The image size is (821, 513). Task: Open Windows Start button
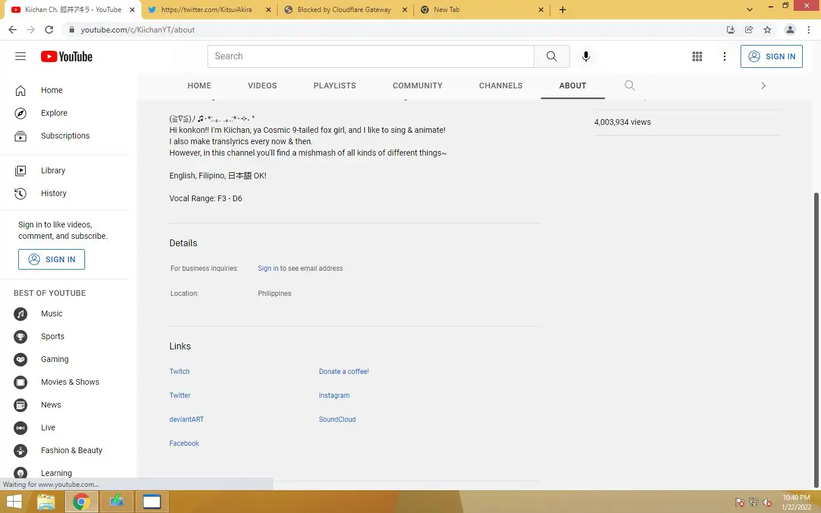14,502
